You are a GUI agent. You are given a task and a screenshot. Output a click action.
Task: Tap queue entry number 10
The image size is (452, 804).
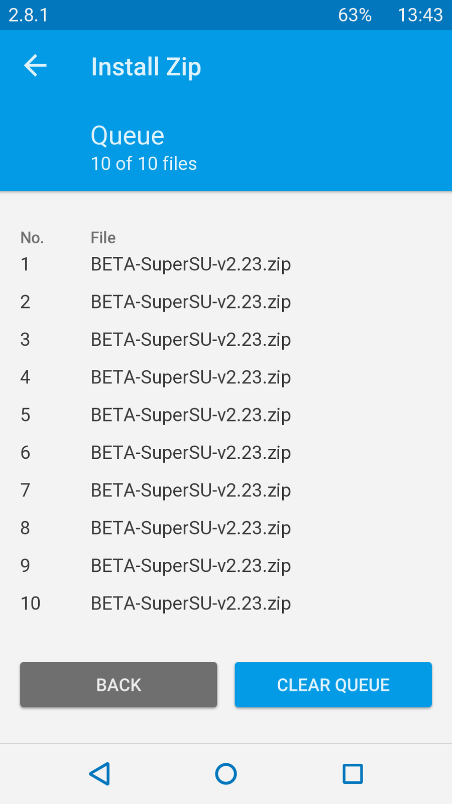(190, 604)
